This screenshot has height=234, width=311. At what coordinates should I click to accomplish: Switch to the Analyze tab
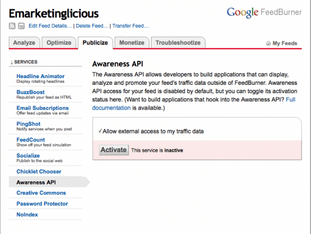pos(24,43)
